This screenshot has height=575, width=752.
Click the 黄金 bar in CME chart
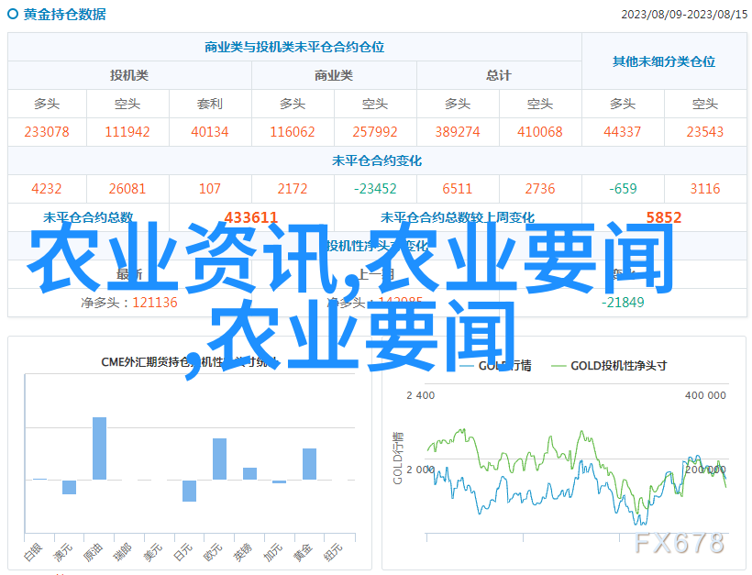coord(309,464)
